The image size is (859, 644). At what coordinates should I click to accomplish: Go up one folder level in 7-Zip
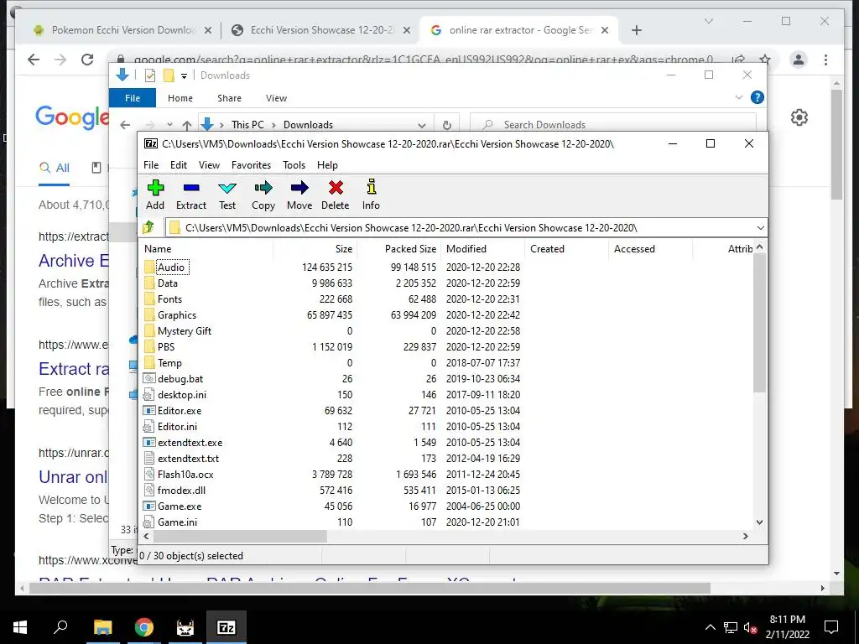(148, 227)
